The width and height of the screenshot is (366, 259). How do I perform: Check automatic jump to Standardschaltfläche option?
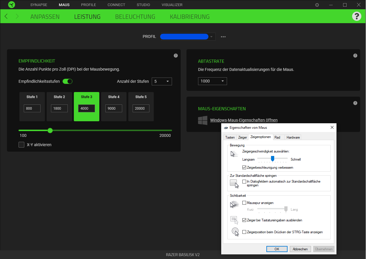244,181
